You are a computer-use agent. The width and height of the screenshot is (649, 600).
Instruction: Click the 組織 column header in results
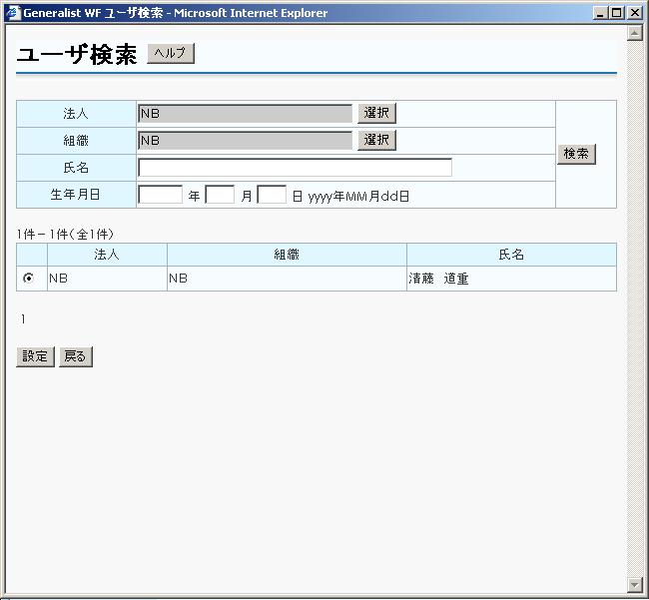pyautogui.click(x=287, y=254)
